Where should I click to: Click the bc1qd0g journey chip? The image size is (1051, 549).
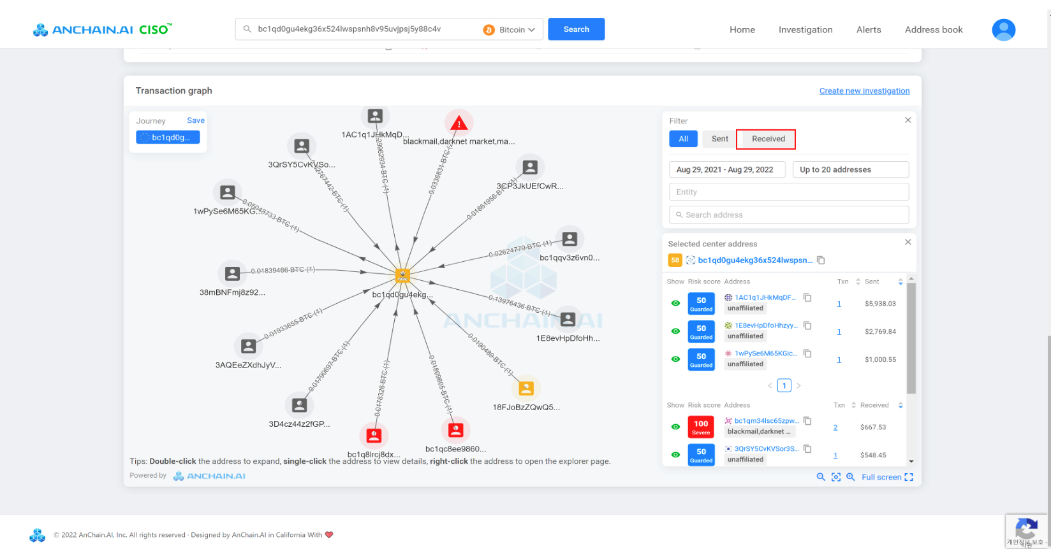[x=168, y=138]
